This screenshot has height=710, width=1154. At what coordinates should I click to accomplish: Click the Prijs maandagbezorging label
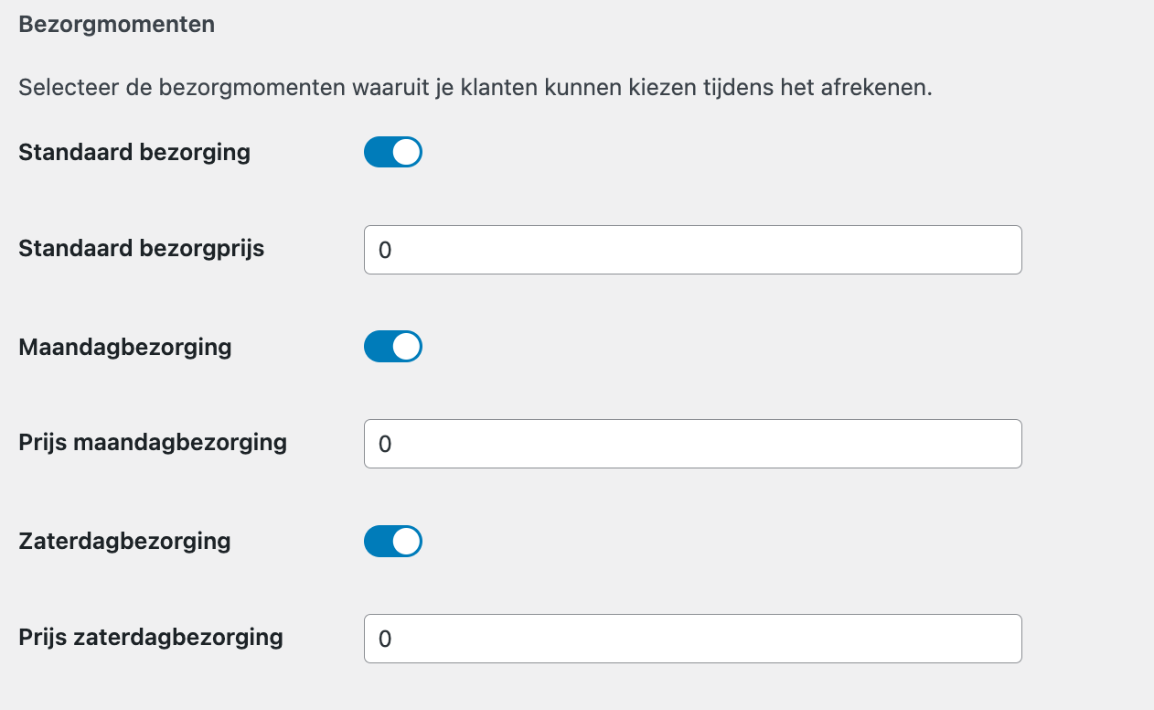pyautogui.click(x=152, y=443)
